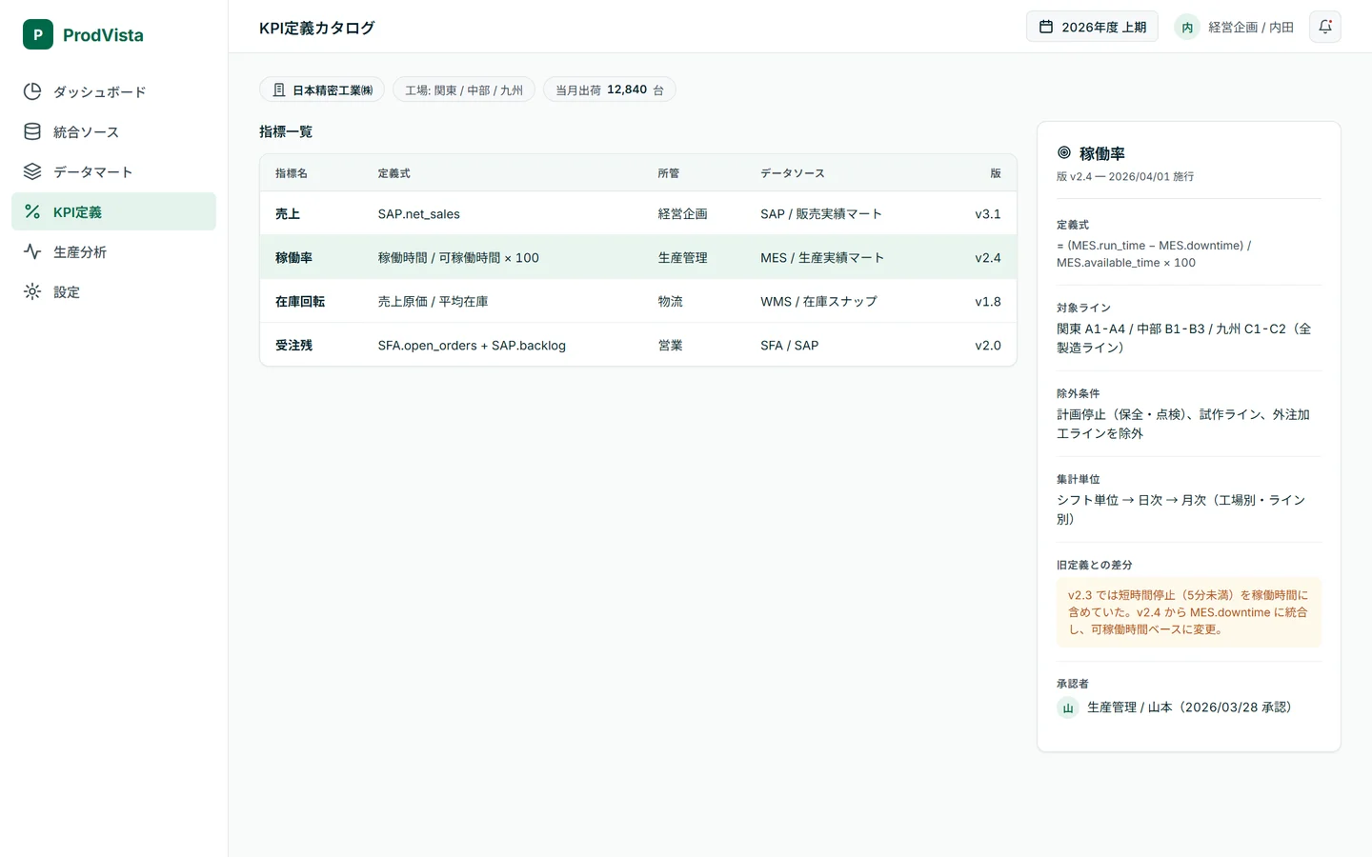
Task: Click the 統合ソース database icon
Action: [x=32, y=131]
